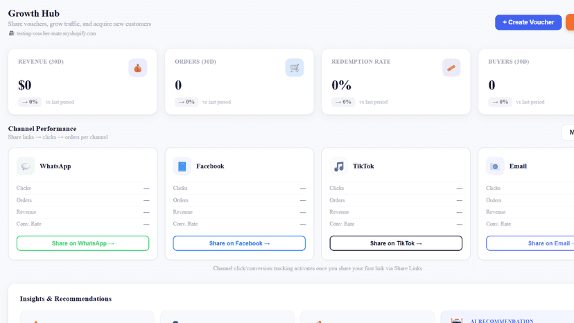574x323 pixels.
Task: Click Share on Email button
Action: 530,243
